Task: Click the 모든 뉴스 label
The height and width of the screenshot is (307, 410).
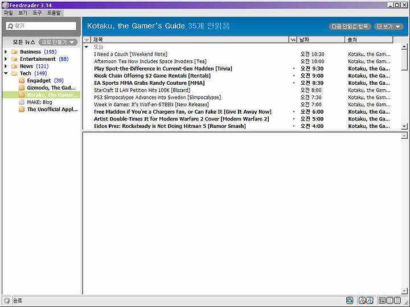Action: pos(24,42)
